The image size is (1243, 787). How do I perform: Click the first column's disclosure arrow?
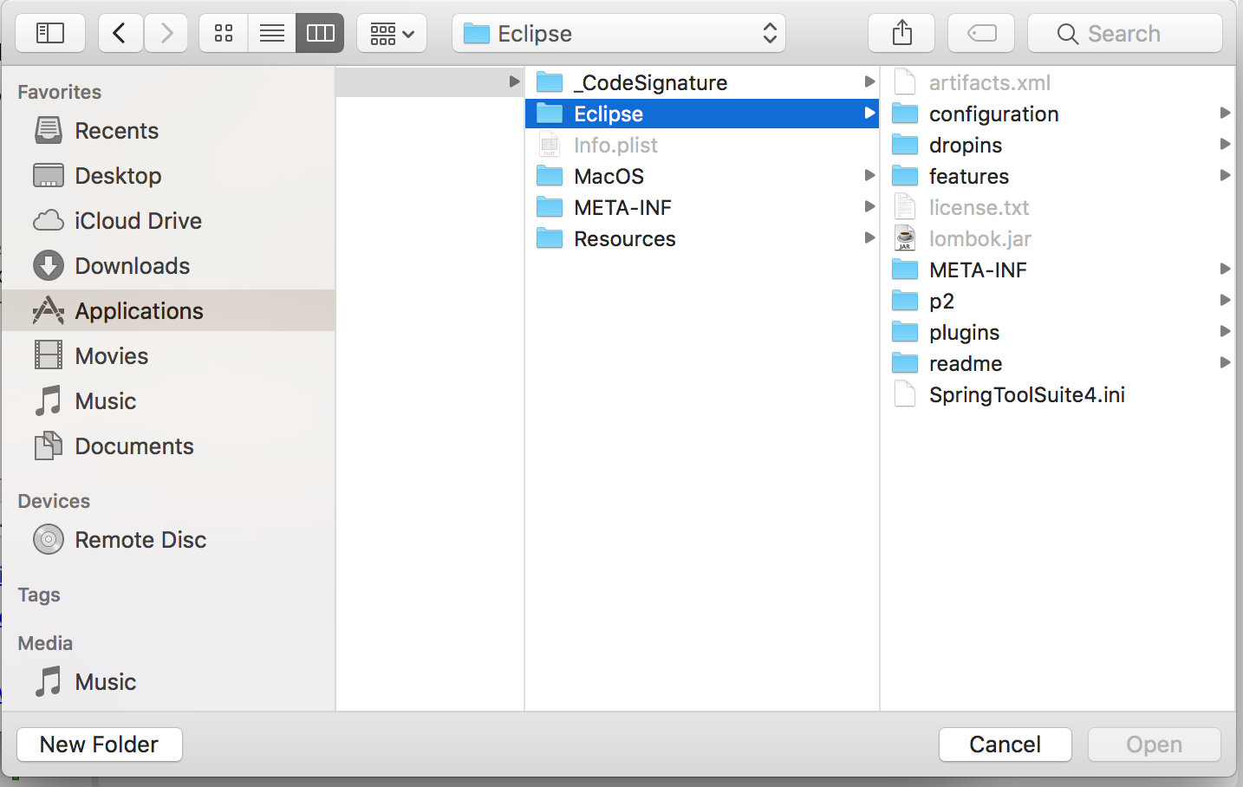tap(514, 81)
